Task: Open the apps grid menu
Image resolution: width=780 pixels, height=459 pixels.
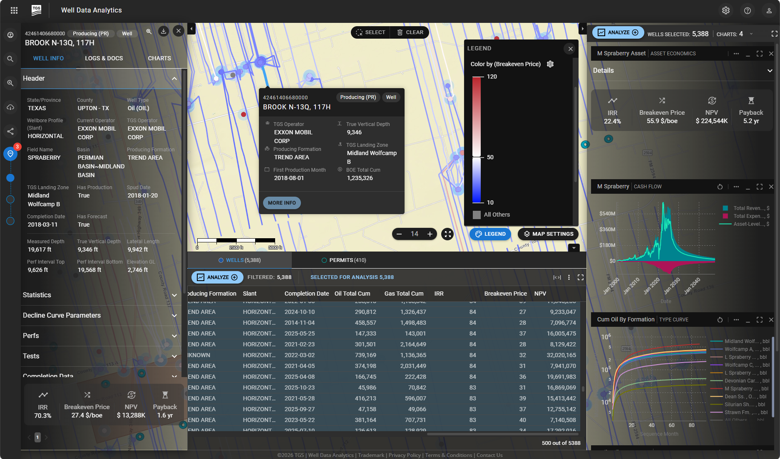Action: click(x=14, y=10)
